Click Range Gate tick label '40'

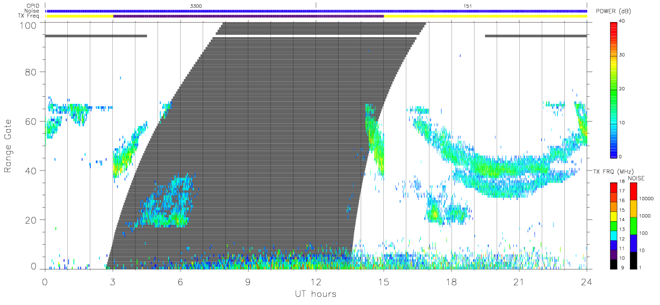click(x=30, y=171)
